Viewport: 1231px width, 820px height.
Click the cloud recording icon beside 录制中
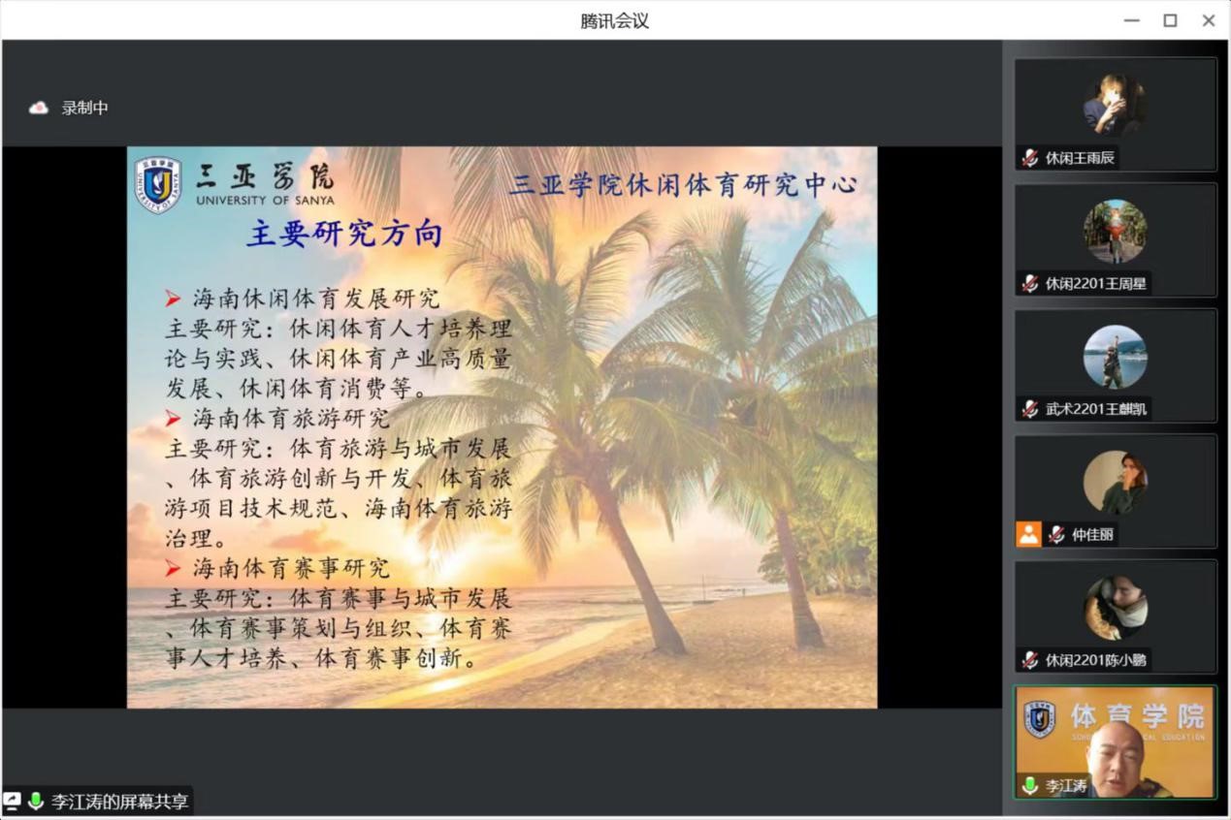[37, 108]
